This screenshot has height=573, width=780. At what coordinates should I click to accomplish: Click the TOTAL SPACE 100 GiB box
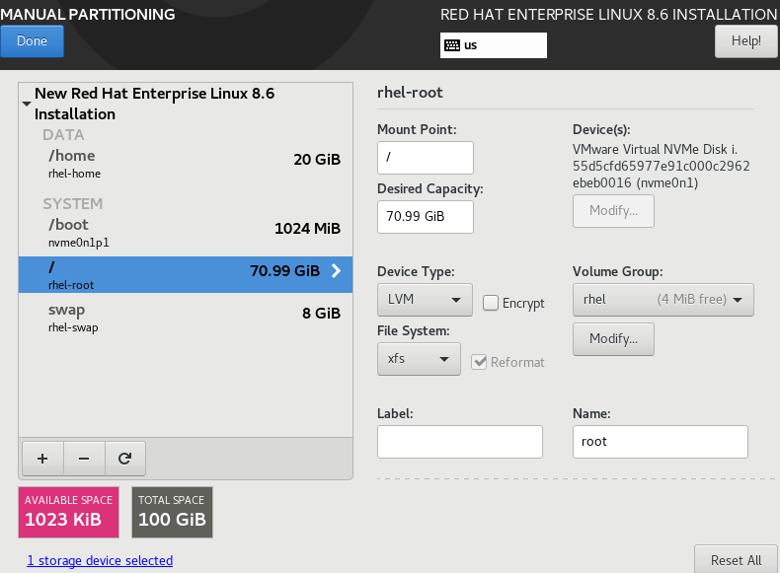pyautogui.click(x=172, y=512)
